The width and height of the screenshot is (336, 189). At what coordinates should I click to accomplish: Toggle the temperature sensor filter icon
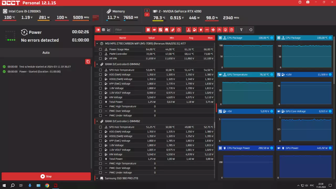point(188,30)
